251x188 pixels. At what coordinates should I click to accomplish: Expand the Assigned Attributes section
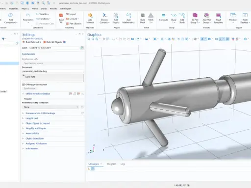point(36,143)
